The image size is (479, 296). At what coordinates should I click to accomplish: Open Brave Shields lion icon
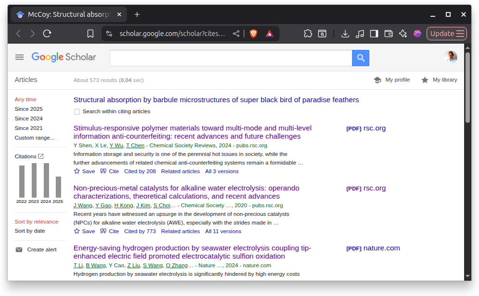tap(253, 34)
